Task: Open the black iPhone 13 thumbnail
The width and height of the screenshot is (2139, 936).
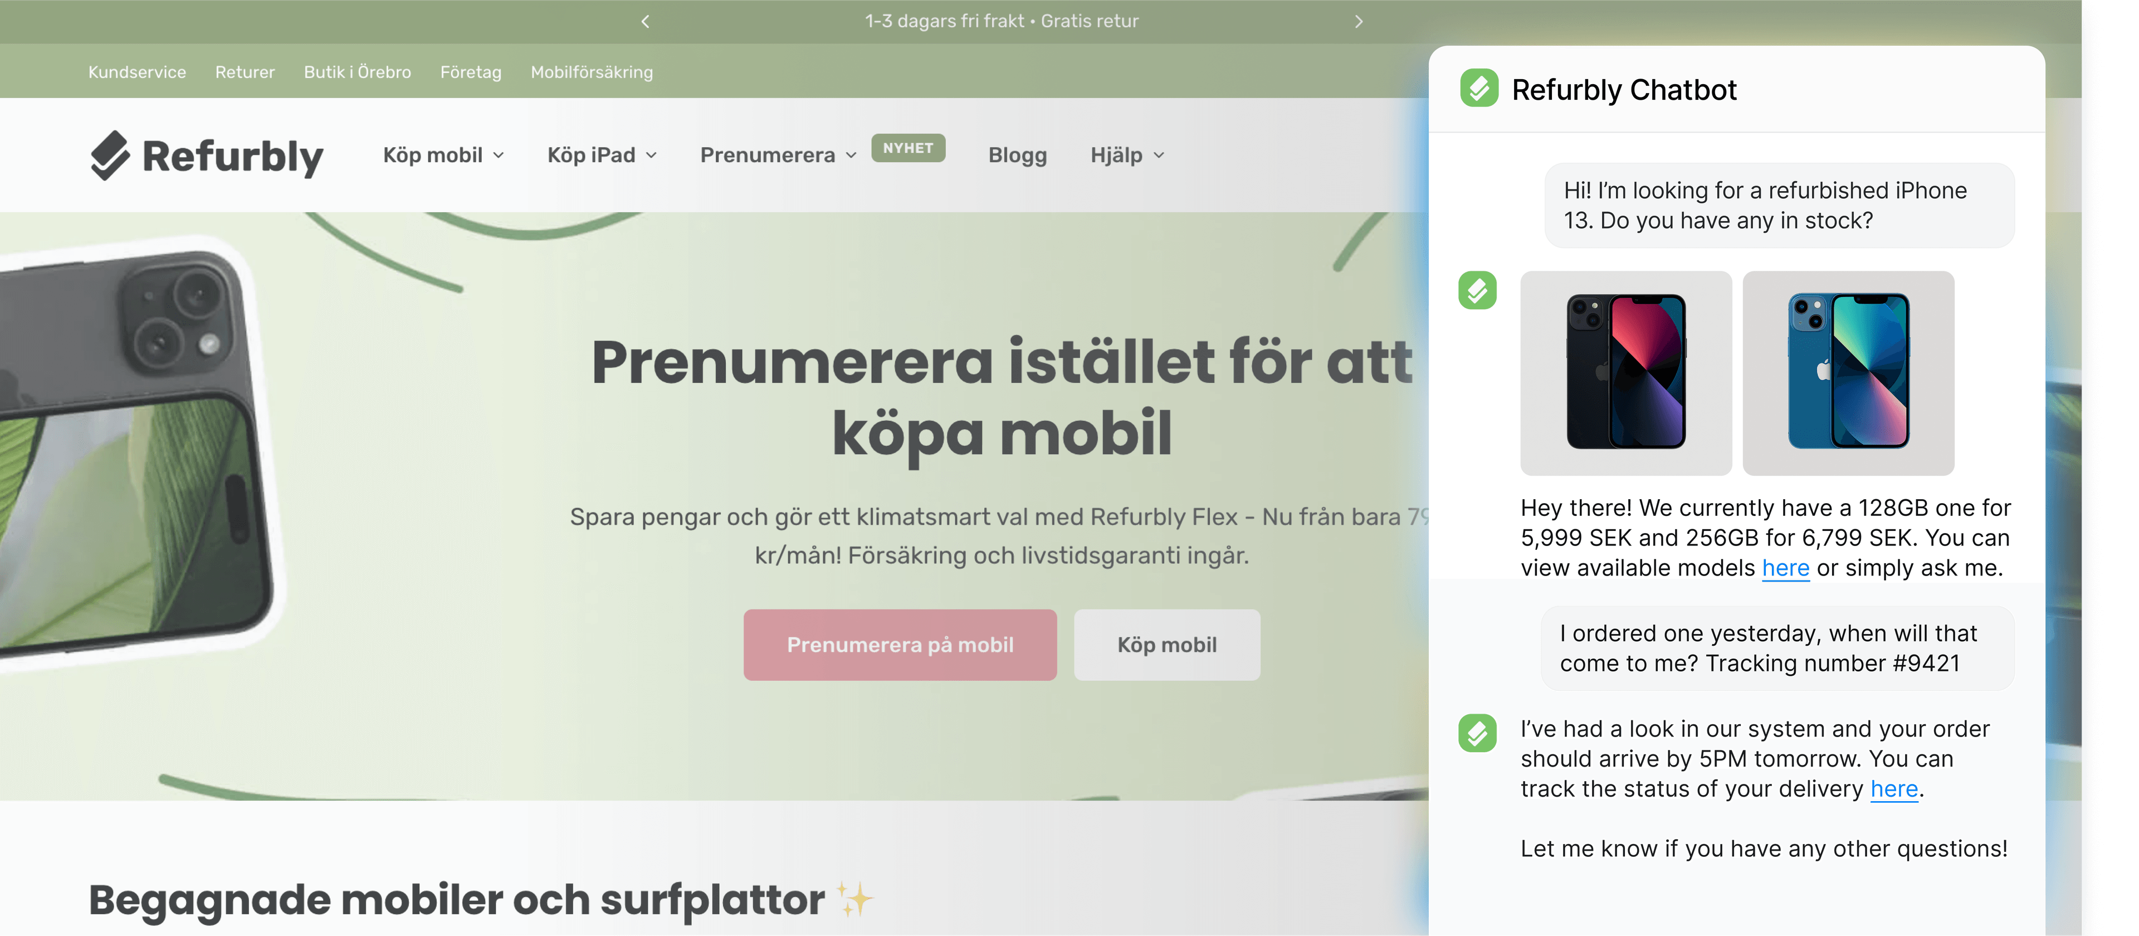Action: point(1626,373)
